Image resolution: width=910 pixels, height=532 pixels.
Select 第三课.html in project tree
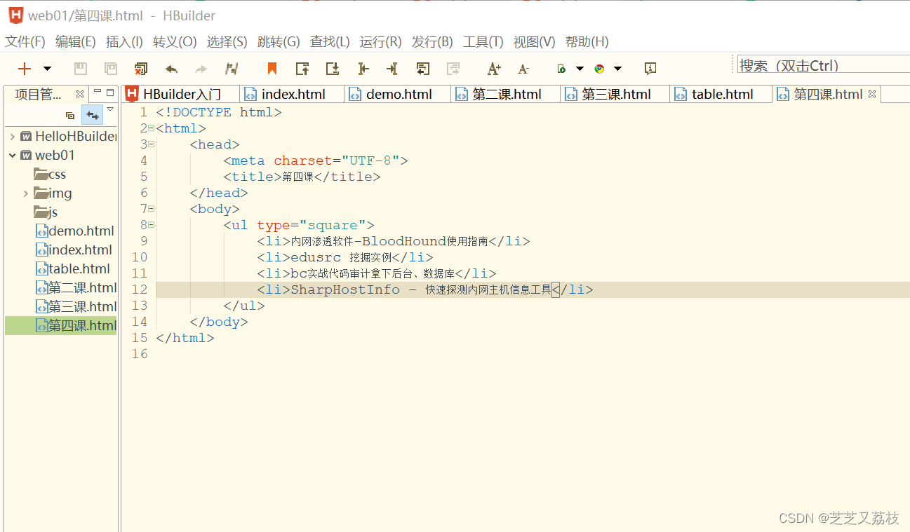click(x=76, y=307)
